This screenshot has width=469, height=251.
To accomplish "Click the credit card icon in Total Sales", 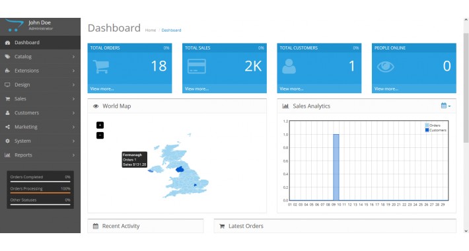I will (x=196, y=67).
